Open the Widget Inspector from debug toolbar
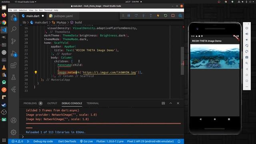The image size is (256, 144). [180, 16]
